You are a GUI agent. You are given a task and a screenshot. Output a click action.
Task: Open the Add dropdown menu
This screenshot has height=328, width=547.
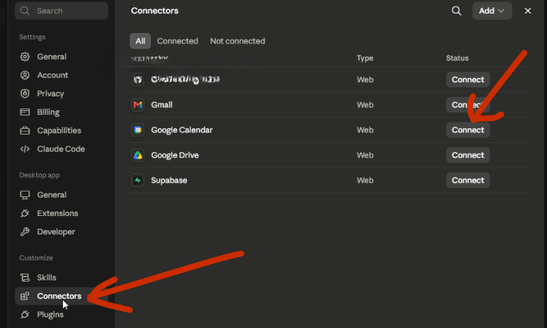(x=492, y=11)
